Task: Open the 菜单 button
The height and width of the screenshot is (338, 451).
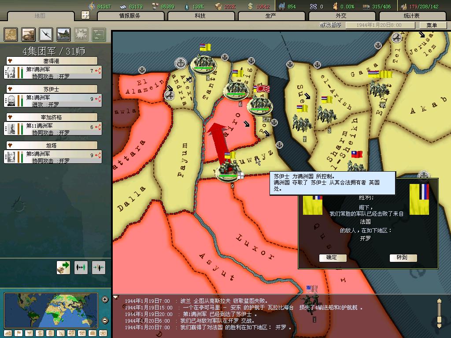Action: (x=432, y=25)
